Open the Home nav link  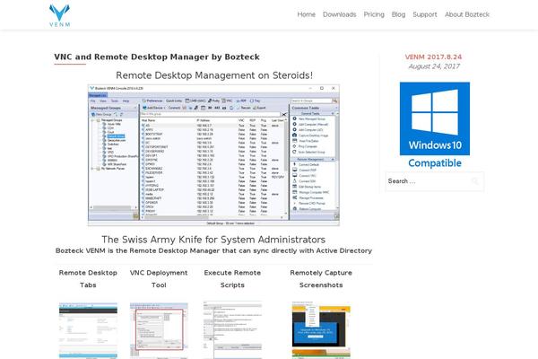click(x=306, y=14)
